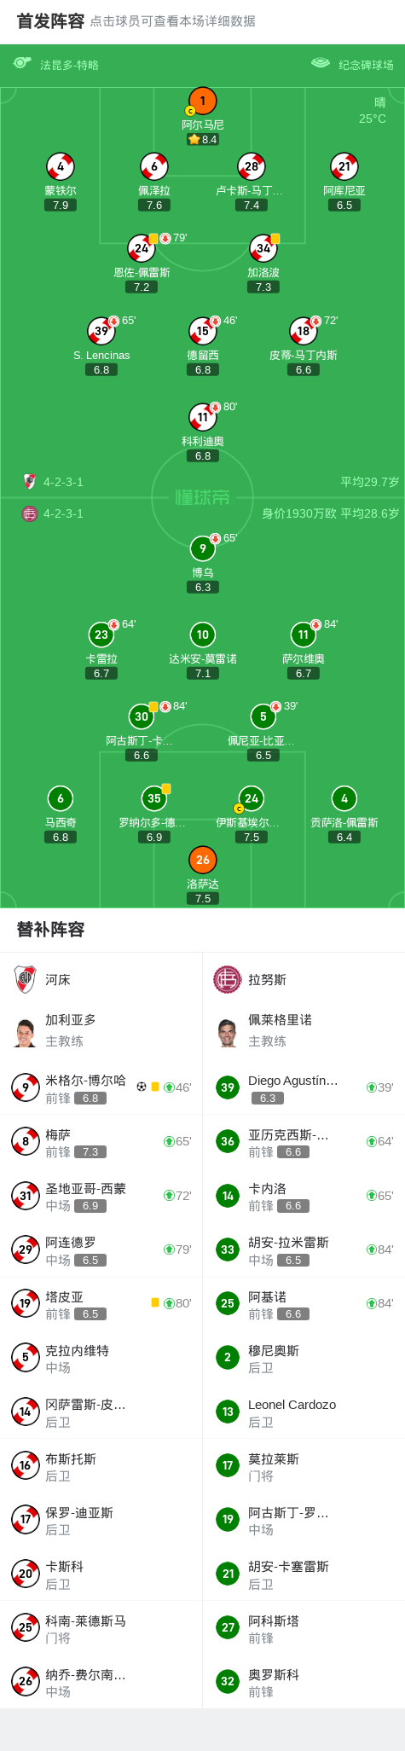Tap Colidio number 11 red-white jersey icon
This screenshot has width=405, height=1751.
[202, 417]
